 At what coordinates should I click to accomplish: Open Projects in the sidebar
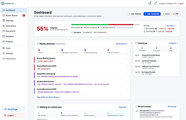coord(14,41)
